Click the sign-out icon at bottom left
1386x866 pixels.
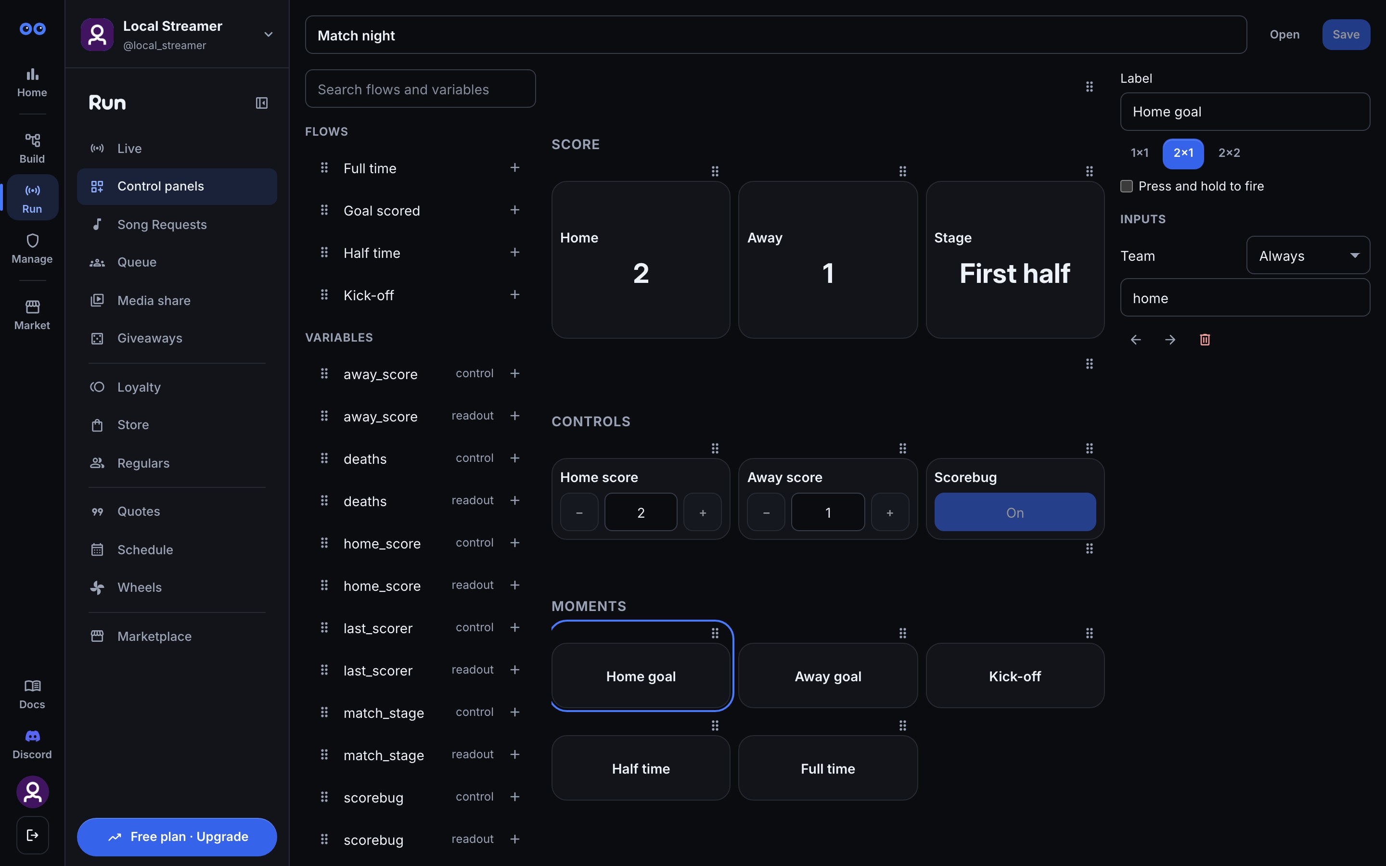tap(33, 835)
